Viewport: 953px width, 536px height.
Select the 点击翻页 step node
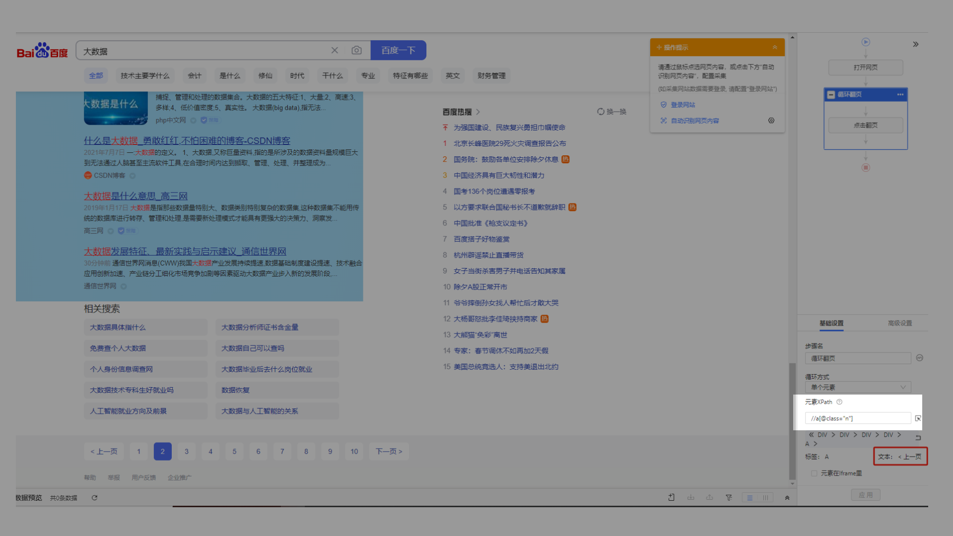click(866, 126)
